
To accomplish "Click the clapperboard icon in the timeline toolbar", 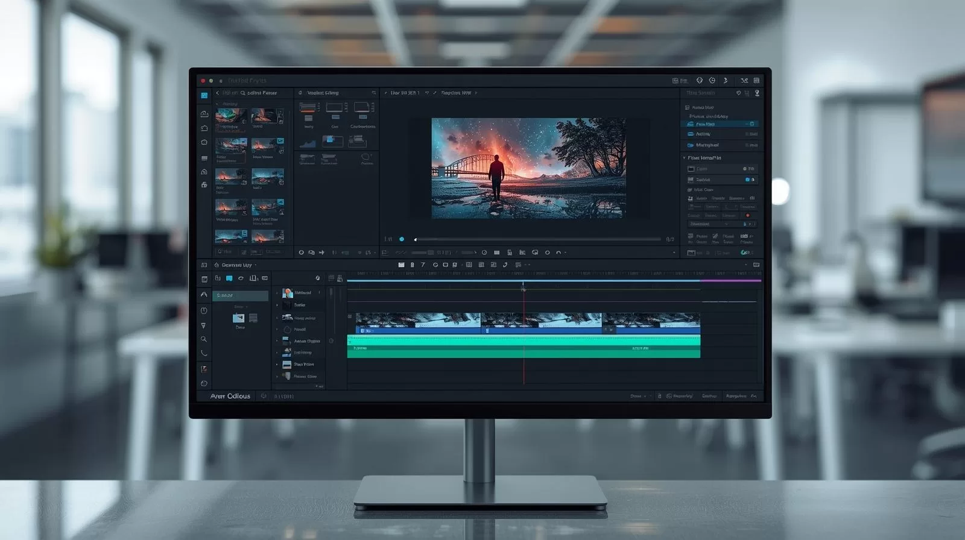I will [401, 265].
